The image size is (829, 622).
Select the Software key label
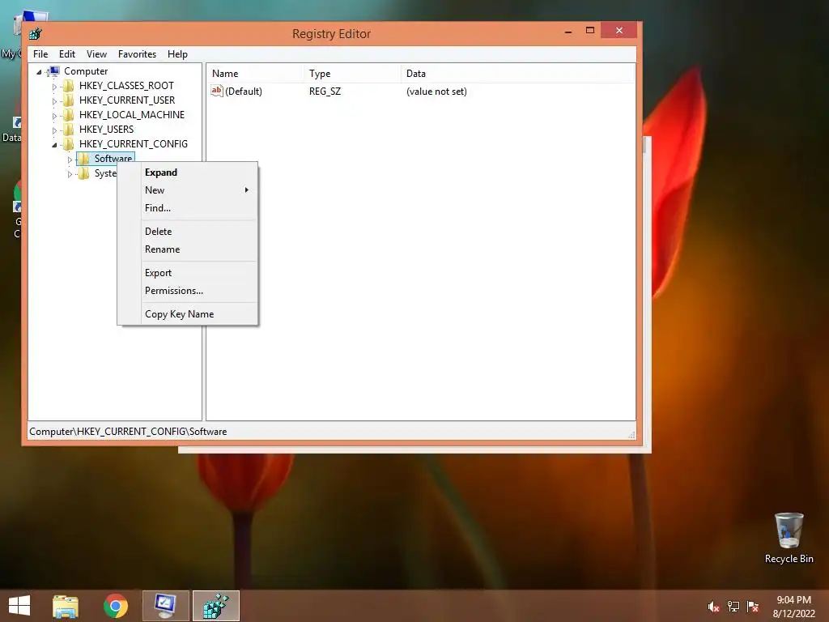coord(113,158)
